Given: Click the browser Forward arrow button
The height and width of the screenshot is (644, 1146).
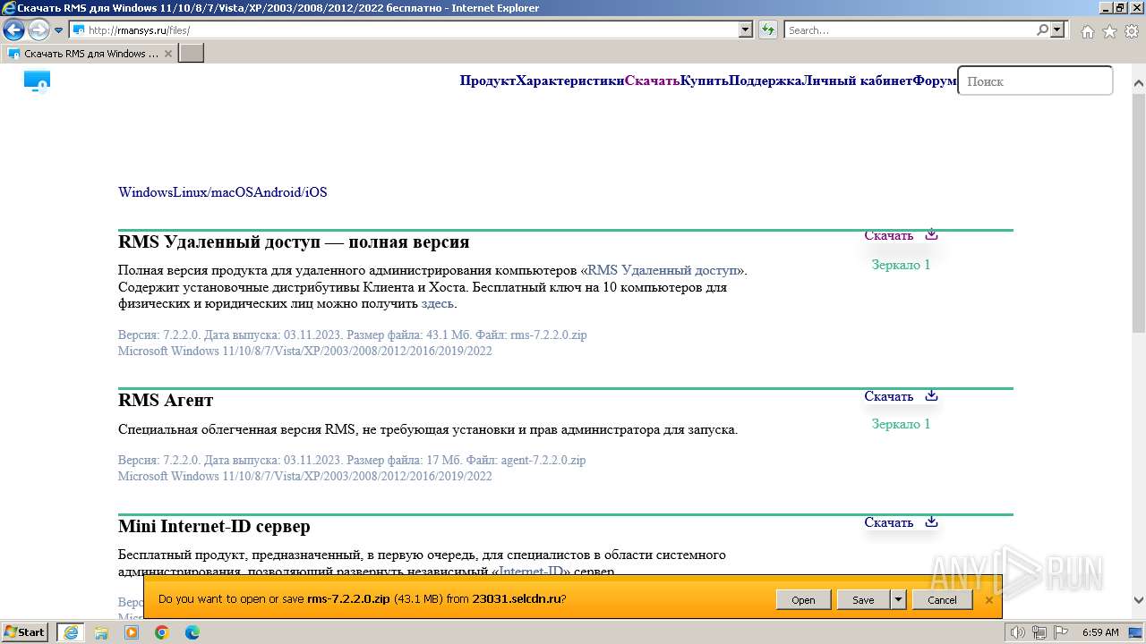Looking at the screenshot, I should 38,30.
